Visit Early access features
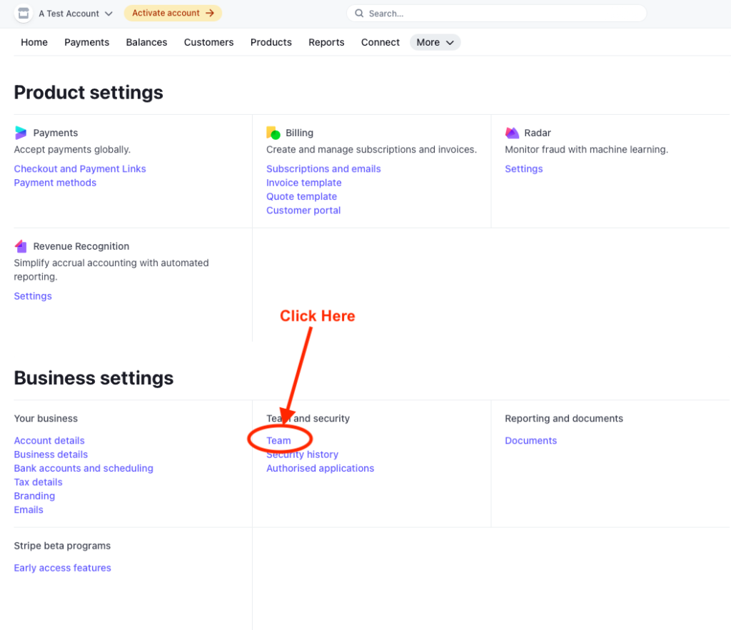 [63, 568]
